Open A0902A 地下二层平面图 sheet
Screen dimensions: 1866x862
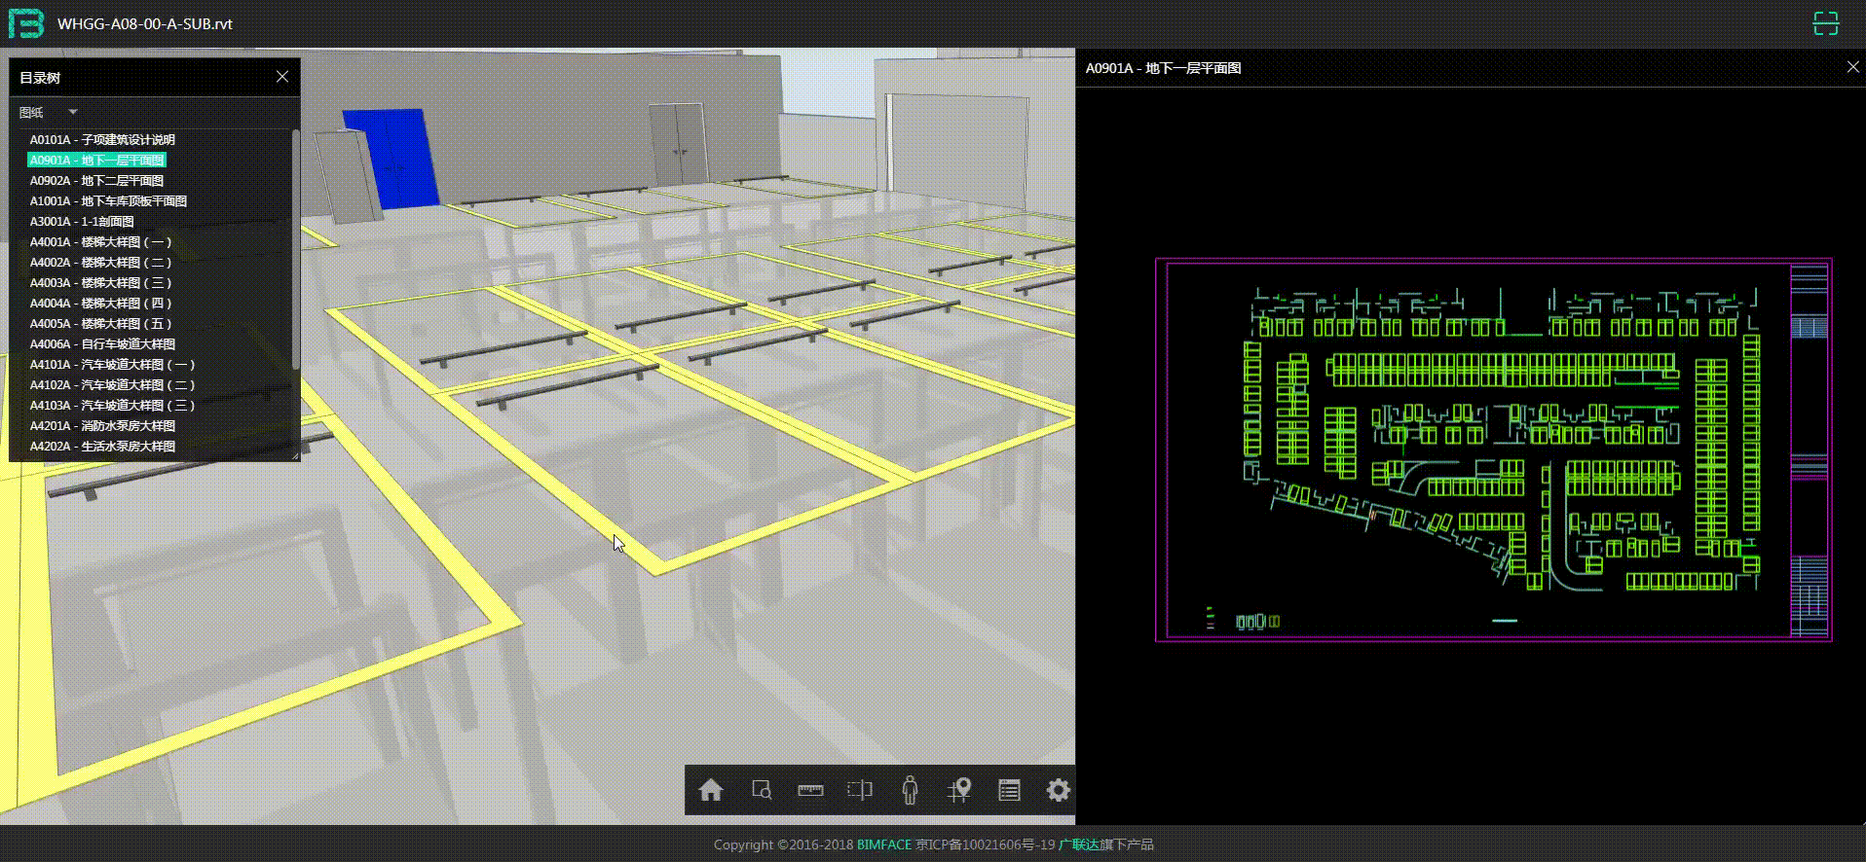click(x=96, y=181)
